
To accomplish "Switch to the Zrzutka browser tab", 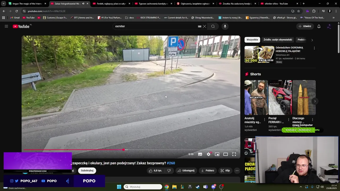I will [x=237, y=4].
